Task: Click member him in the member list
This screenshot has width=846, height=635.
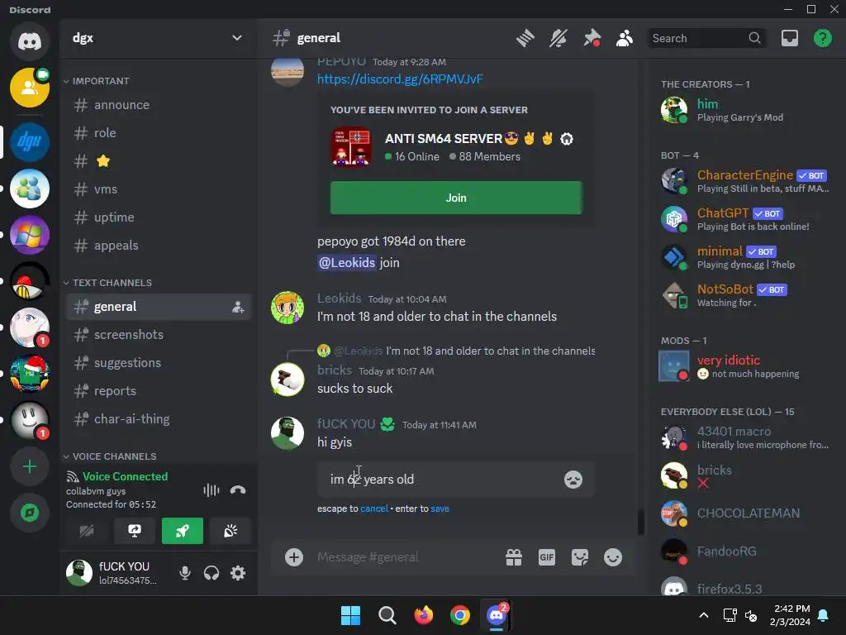Action: (744, 110)
